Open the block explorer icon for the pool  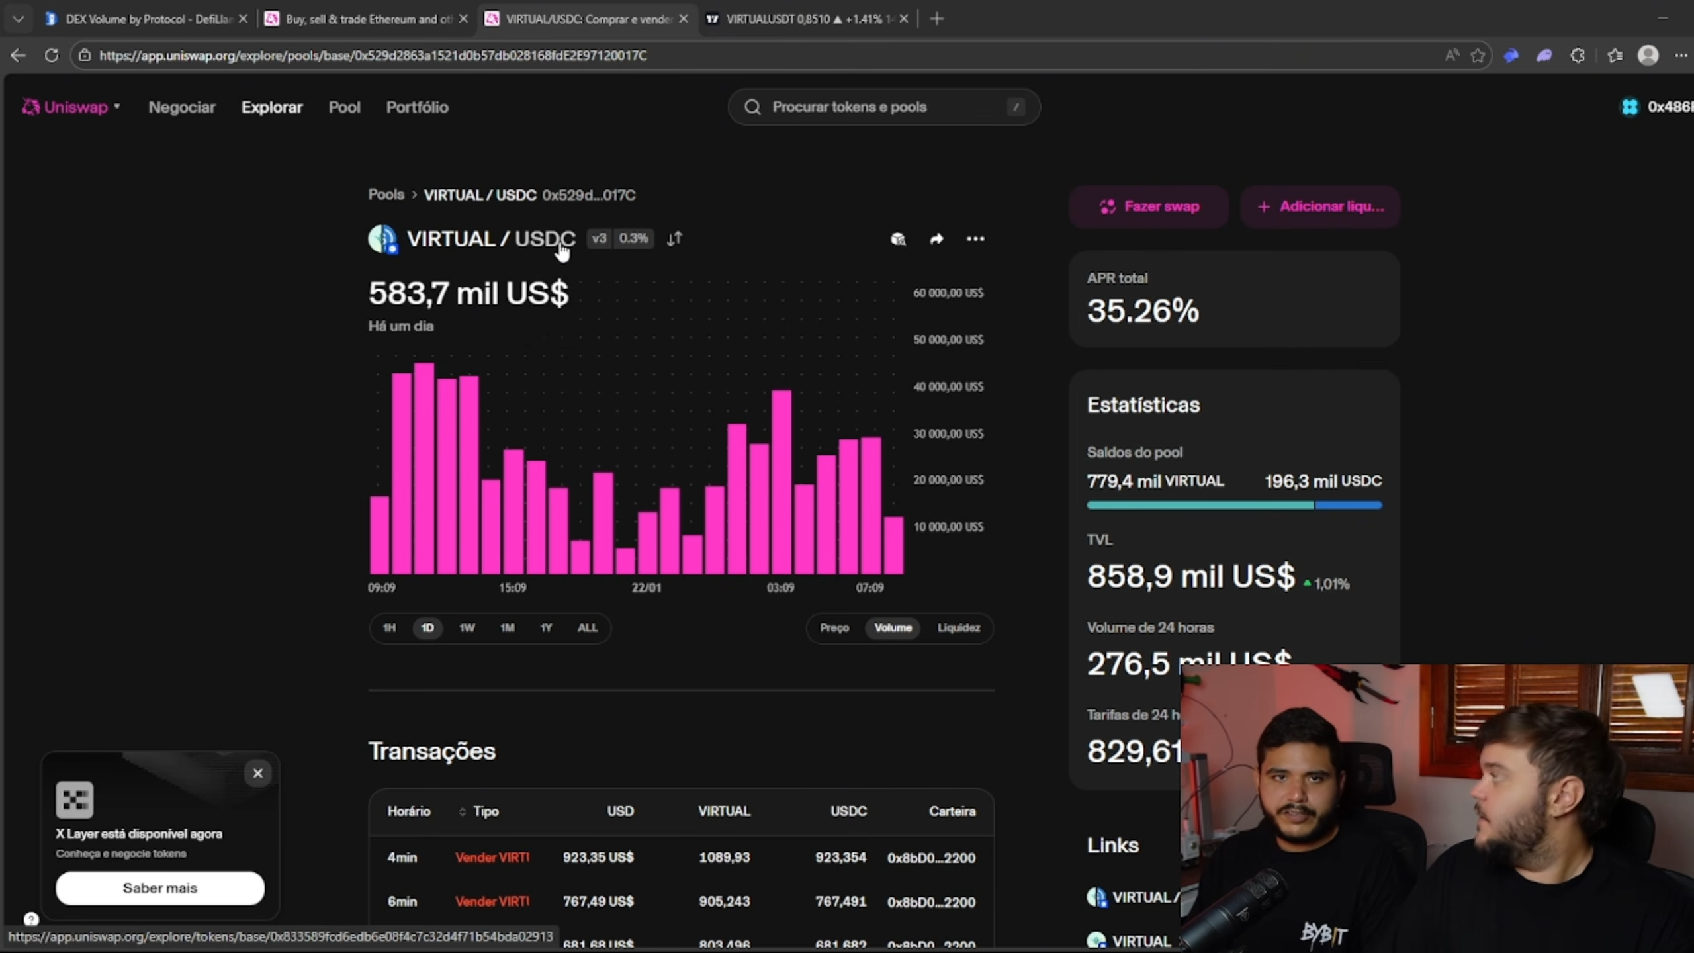tap(898, 239)
